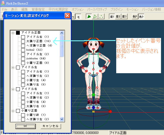Click the solid green triangle toolbar icon
The width and height of the screenshot is (164, 135).
tap(89, 17)
